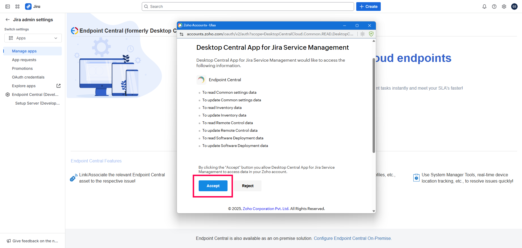The image size is (522, 248).
Task: Click inside the Jira search field
Action: click(x=247, y=6)
